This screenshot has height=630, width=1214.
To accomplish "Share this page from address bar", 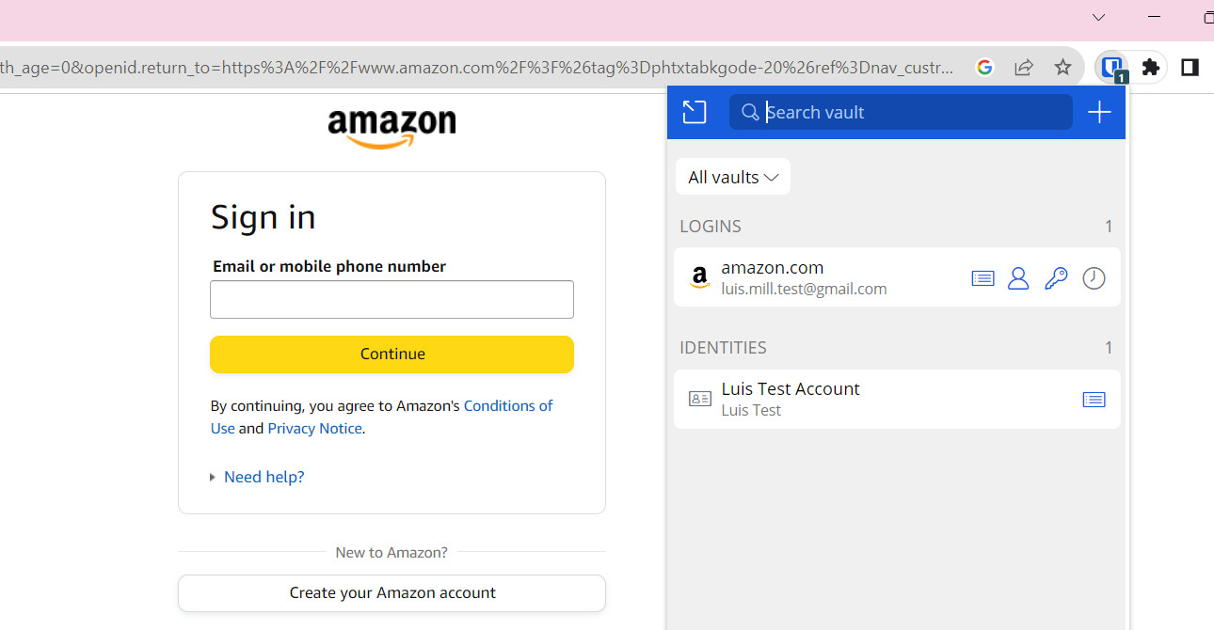I will point(1024,68).
